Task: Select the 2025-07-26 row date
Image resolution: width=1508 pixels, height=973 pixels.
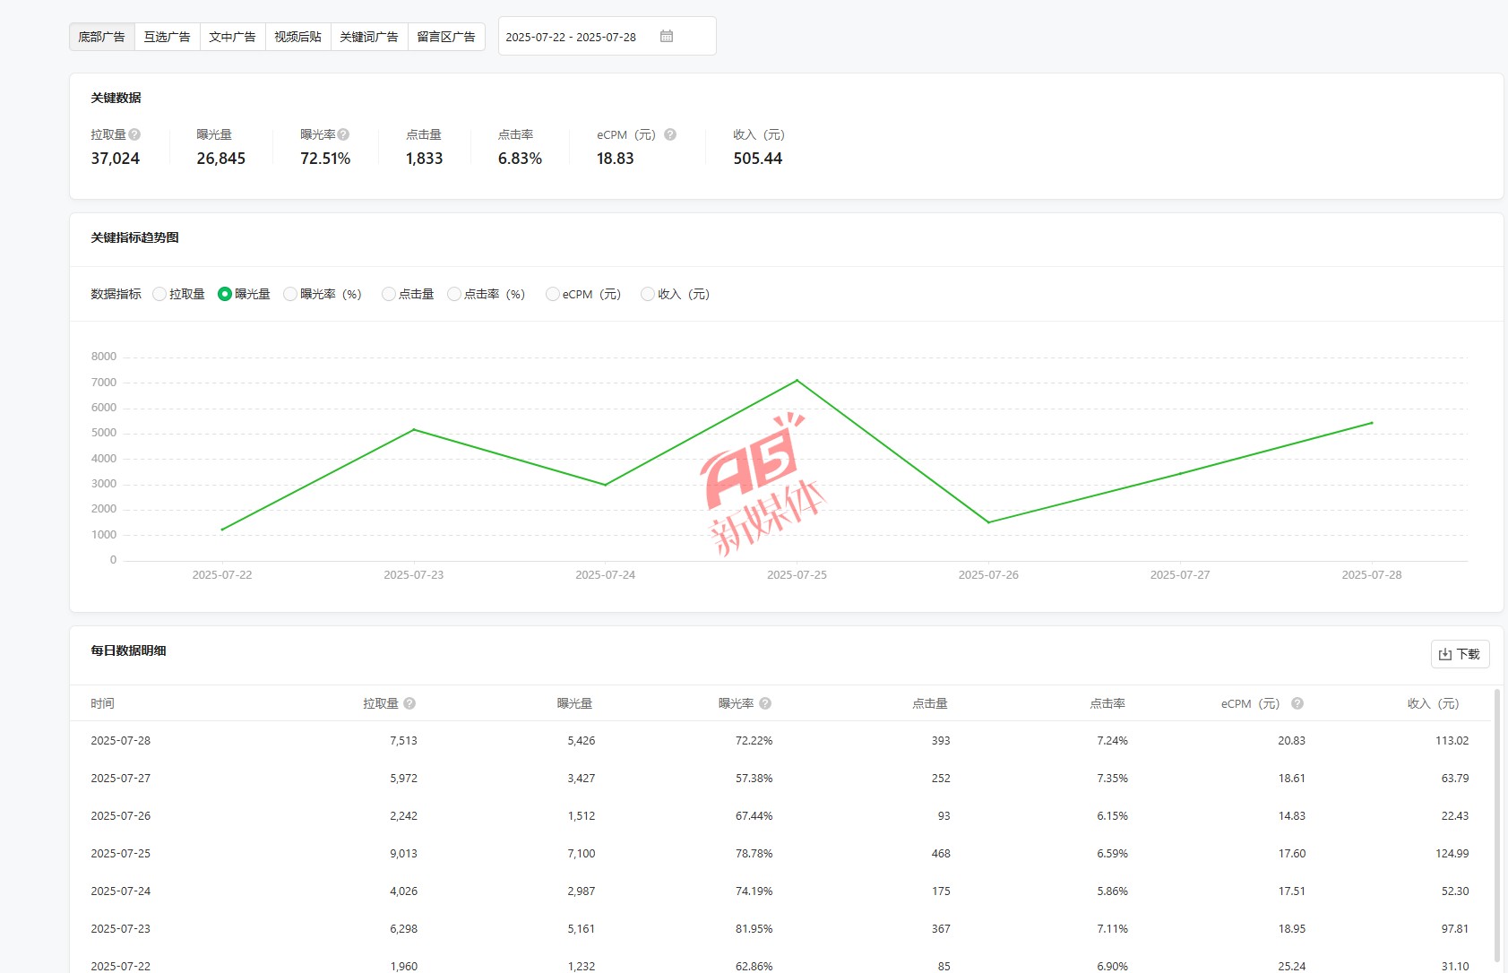Action: click(x=120, y=816)
